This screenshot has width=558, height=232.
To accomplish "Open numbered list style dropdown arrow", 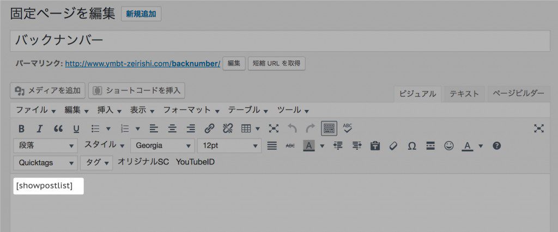I will coord(138,129).
